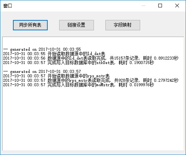Click the 0.8912233秒 duration value
186x155 pixels.
(x=166, y=58)
